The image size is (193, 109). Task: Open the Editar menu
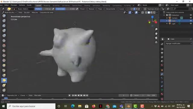point(7,5)
